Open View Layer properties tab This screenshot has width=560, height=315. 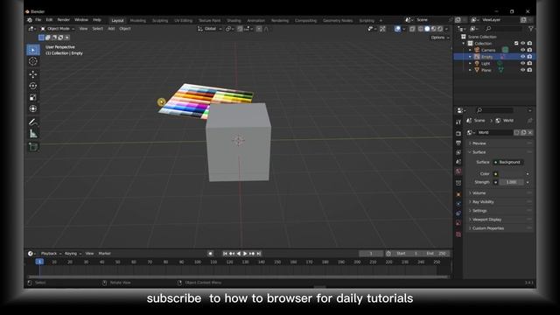(458, 152)
